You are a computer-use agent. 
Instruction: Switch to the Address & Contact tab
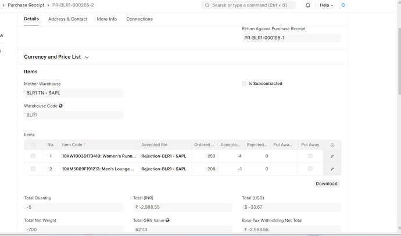68,19
